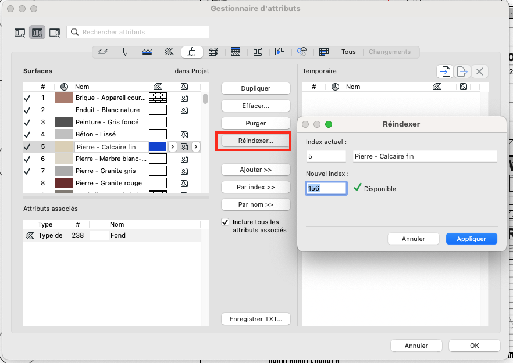Toggle checkmark of Pierre - Marbre blanc row
The image size is (513, 363).
27,159
